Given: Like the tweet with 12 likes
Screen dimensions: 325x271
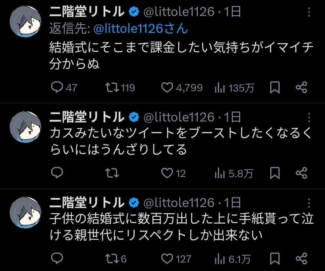Looking at the screenshot, I should pyautogui.click(x=167, y=173).
